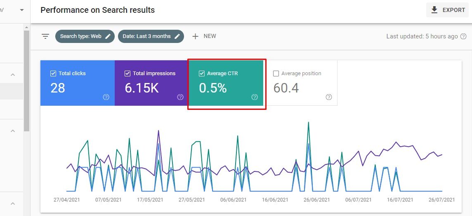472x216 pixels.
Task: Click the 60.4 average position value
Action: click(x=286, y=88)
